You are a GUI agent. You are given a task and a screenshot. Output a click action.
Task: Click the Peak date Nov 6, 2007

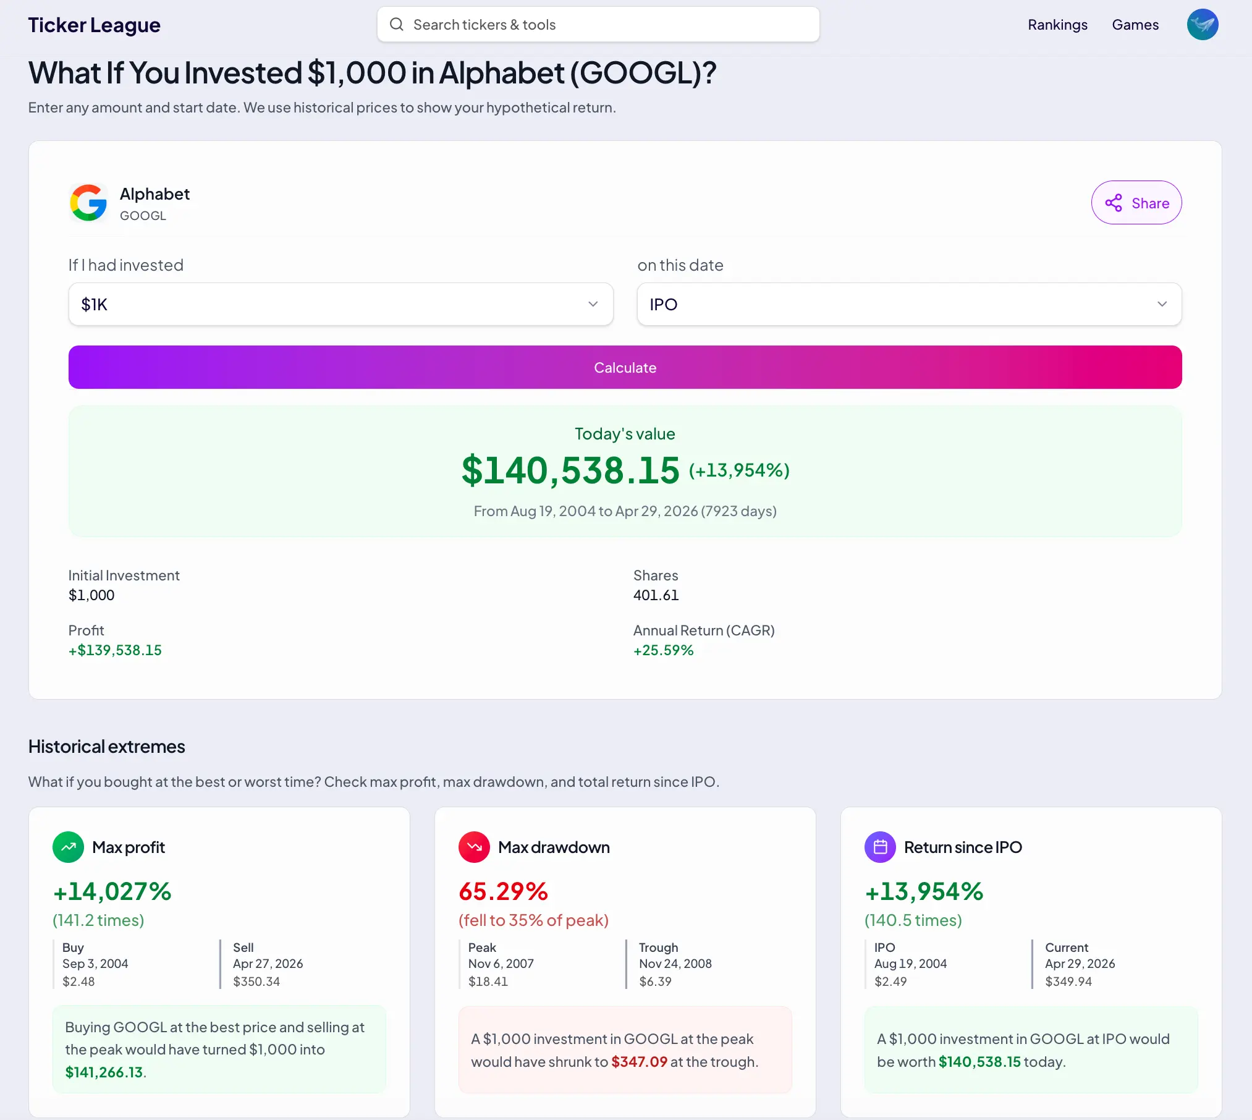(501, 964)
